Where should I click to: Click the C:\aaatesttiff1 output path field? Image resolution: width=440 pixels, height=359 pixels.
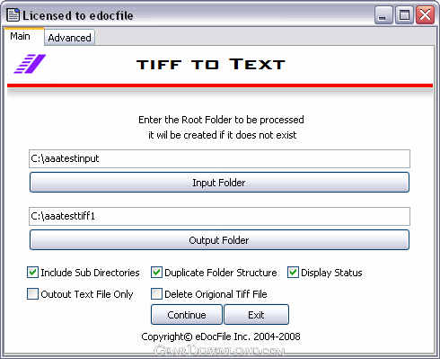(x=219, y=216)
